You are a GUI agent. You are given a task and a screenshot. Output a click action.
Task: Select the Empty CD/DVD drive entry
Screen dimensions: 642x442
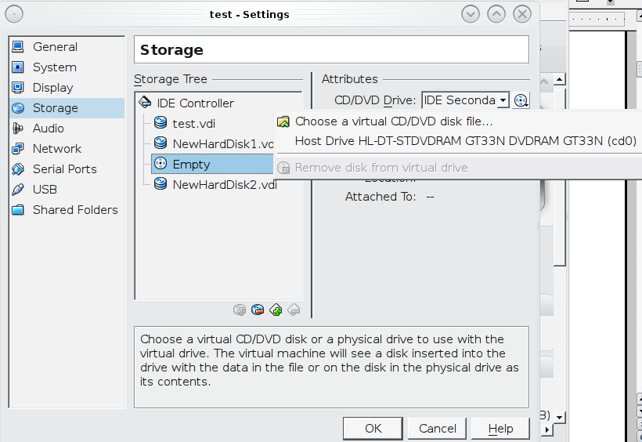pos(191,164)
